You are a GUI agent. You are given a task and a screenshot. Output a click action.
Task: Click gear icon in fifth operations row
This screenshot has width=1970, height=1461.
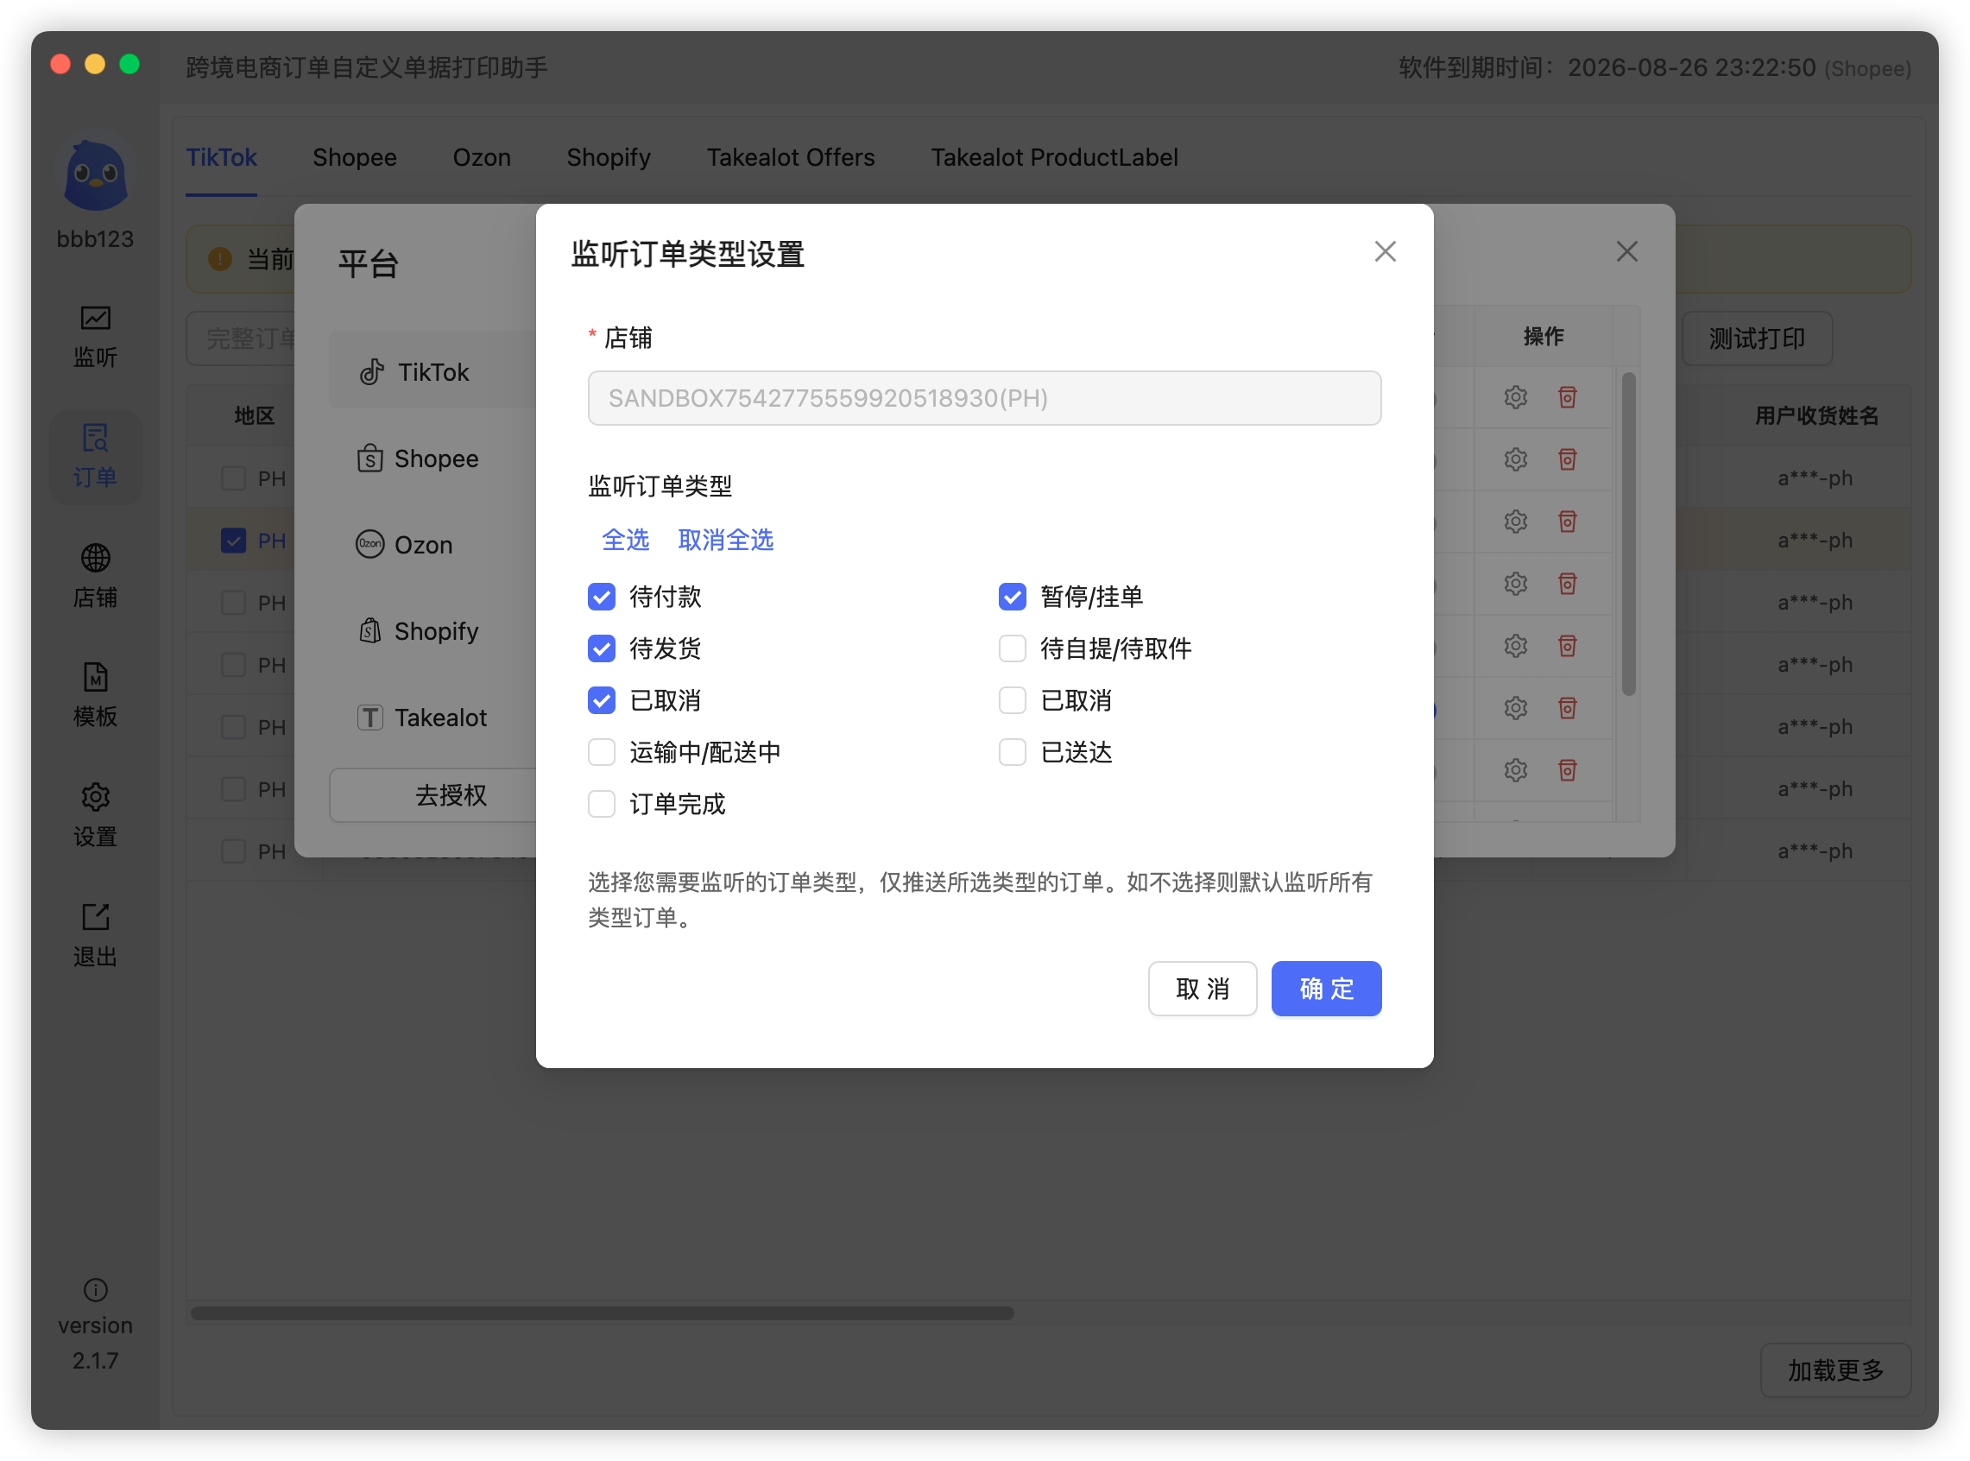1516,646
